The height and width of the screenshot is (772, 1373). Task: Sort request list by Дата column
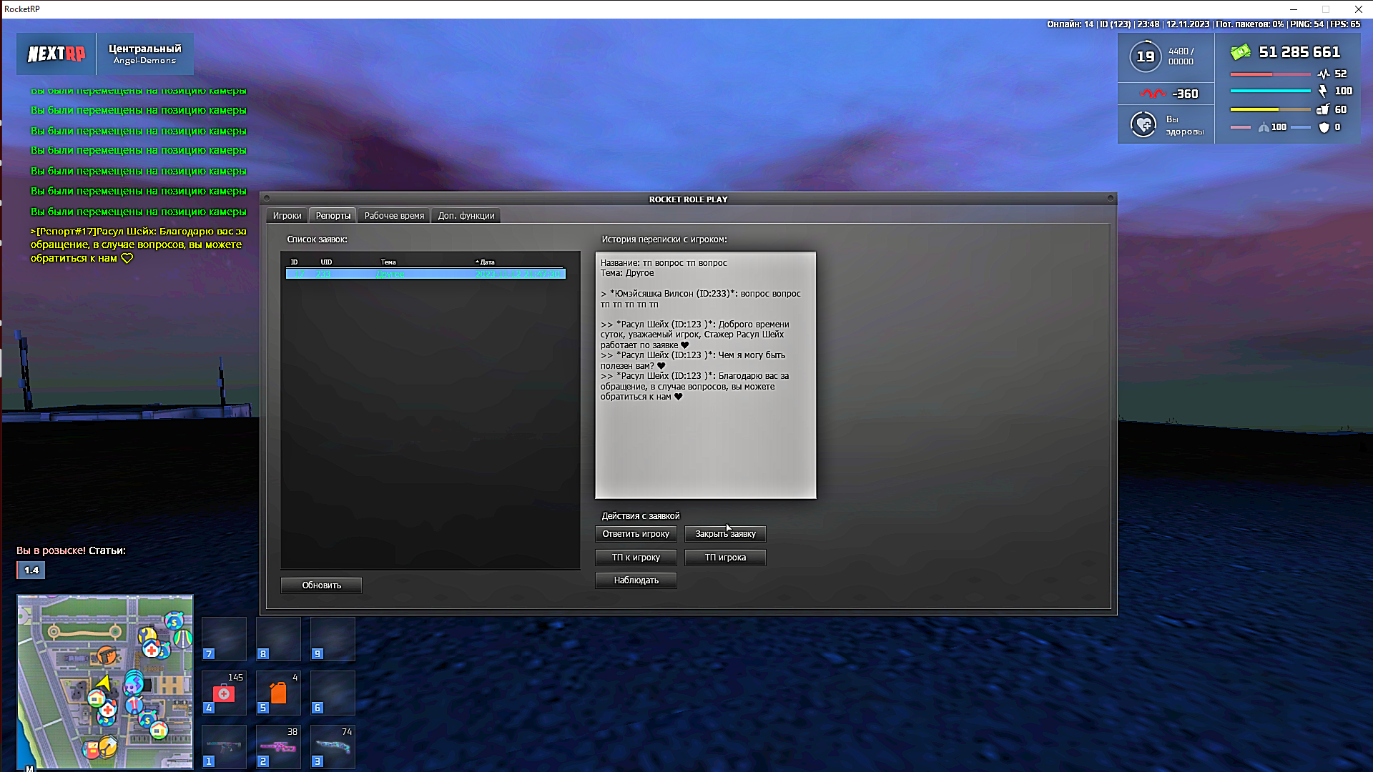[x=487, y=262]
